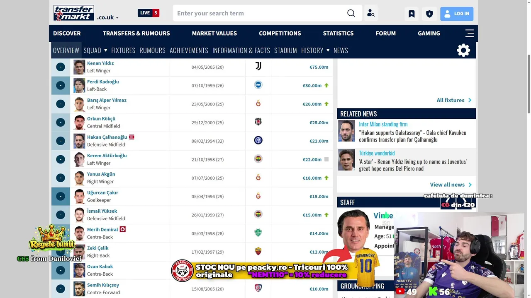Open Kenan Yıldız player profile
Image resolution: width=531 pixels, height=298 pixels.
(x=100, y=63)
